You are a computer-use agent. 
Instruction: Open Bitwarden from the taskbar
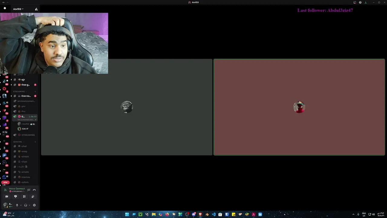227,214
